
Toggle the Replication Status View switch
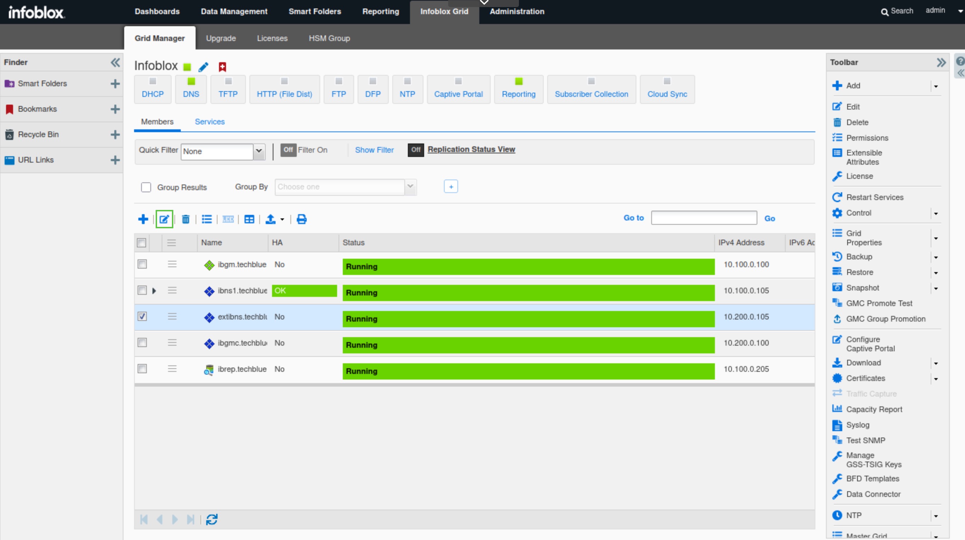point(415,150)
